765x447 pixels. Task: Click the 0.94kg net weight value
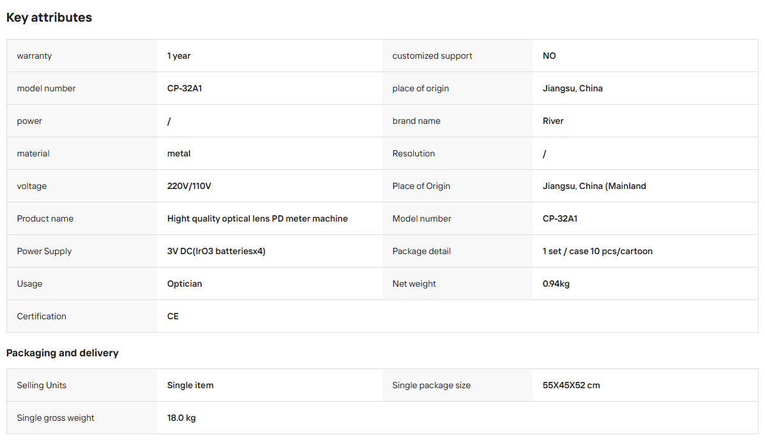tap(556, 284)
